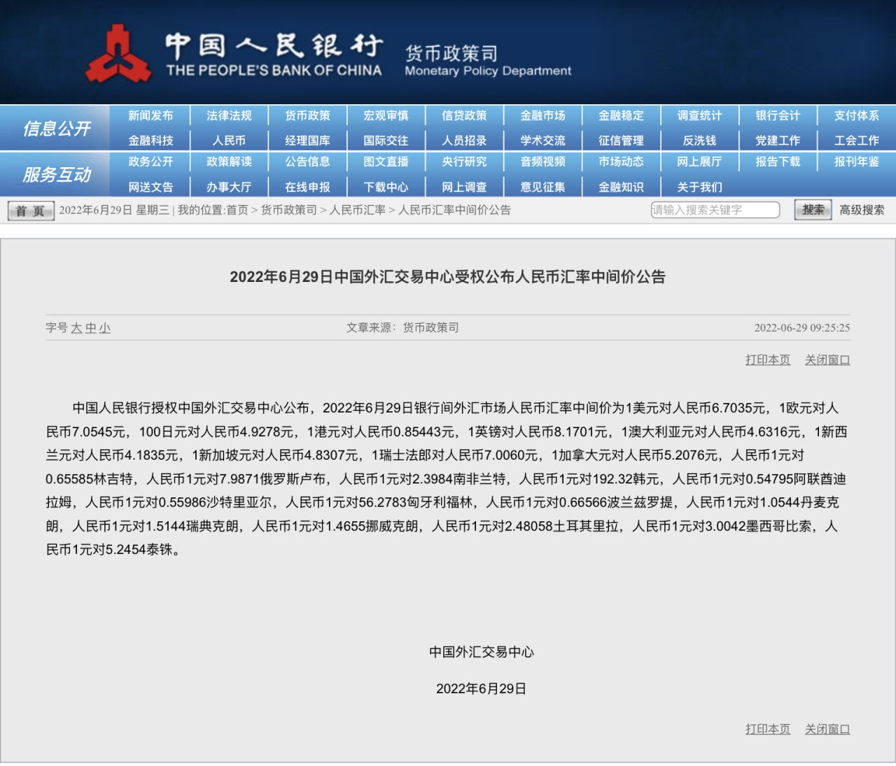Go to 国际交往 page
Viewport: 896px width, 766px height.
coord(386,141)
